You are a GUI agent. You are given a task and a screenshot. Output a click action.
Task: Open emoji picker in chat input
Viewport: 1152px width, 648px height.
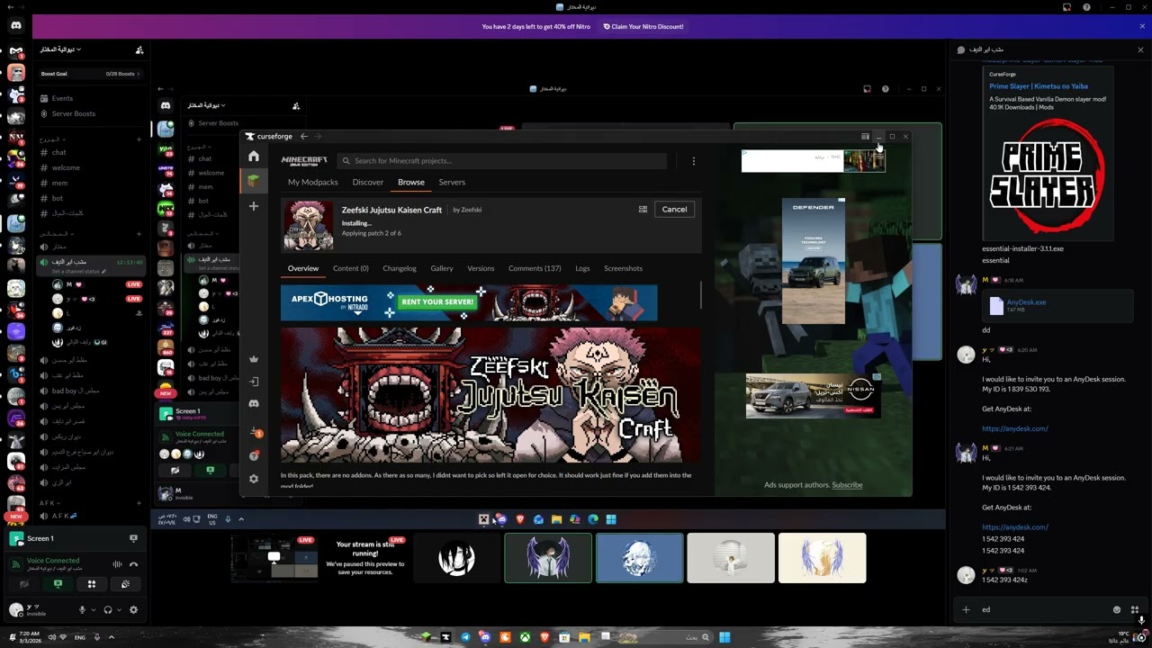[x=1117, y=609]
